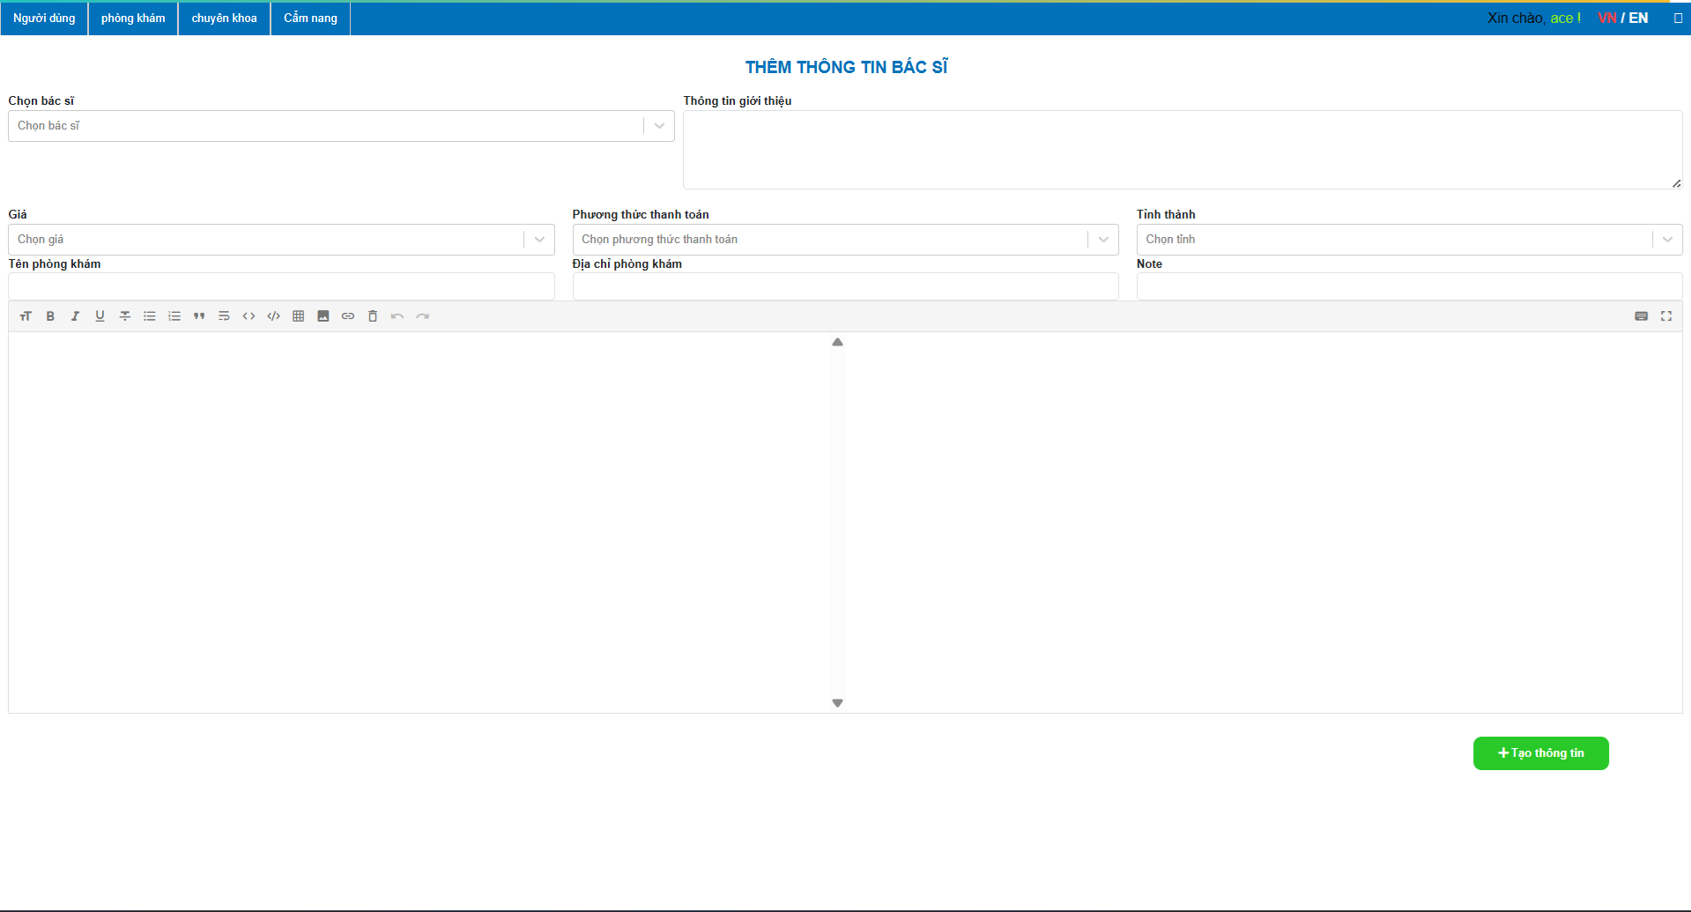
Task: Add a hyperlink with the link icon
Action: 348,316
